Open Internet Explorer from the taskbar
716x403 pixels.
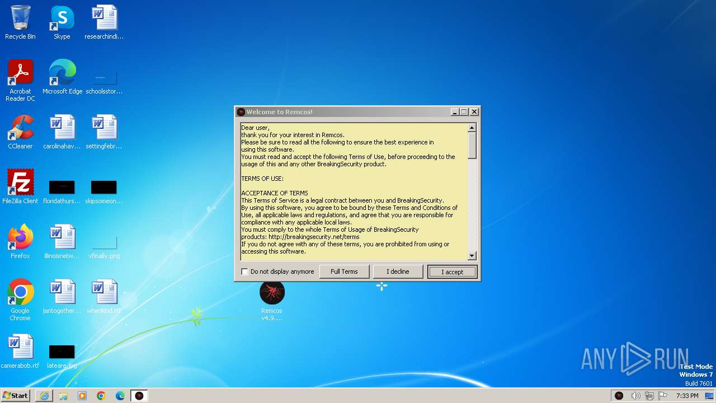44,396
